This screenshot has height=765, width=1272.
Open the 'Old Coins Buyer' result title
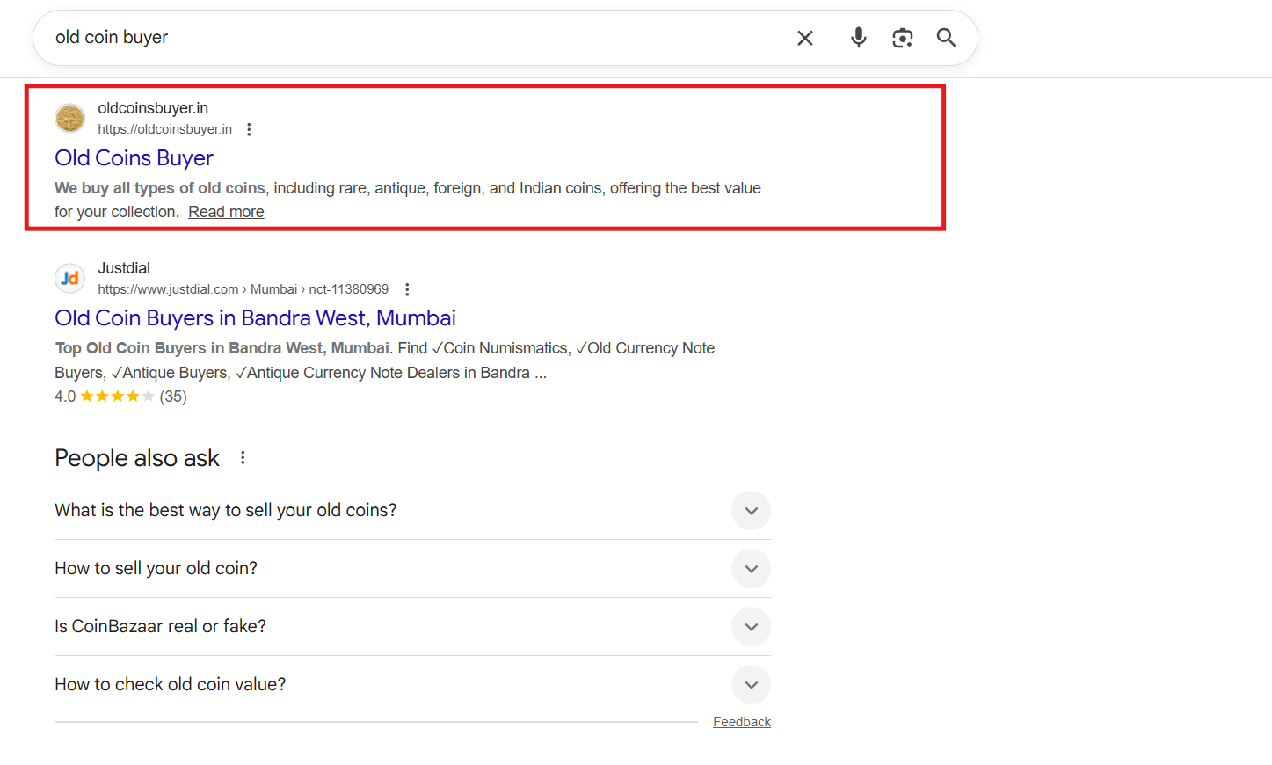click(134, 158)
